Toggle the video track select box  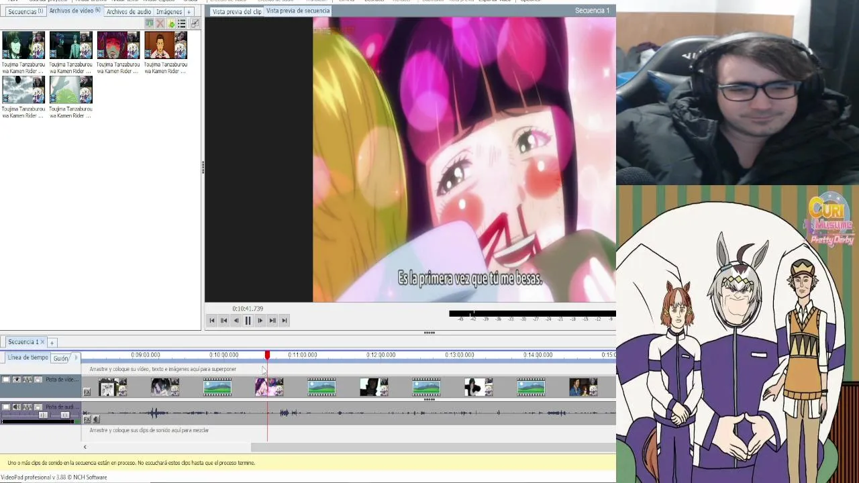[6, 380]
